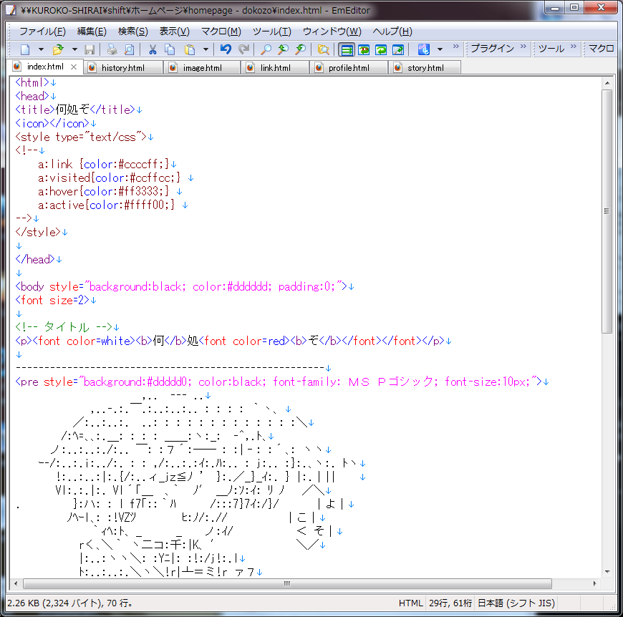Screen dimensions: 623x617
Task: Click the horizontal scrollbar thumb
Action: pos(287,583)
